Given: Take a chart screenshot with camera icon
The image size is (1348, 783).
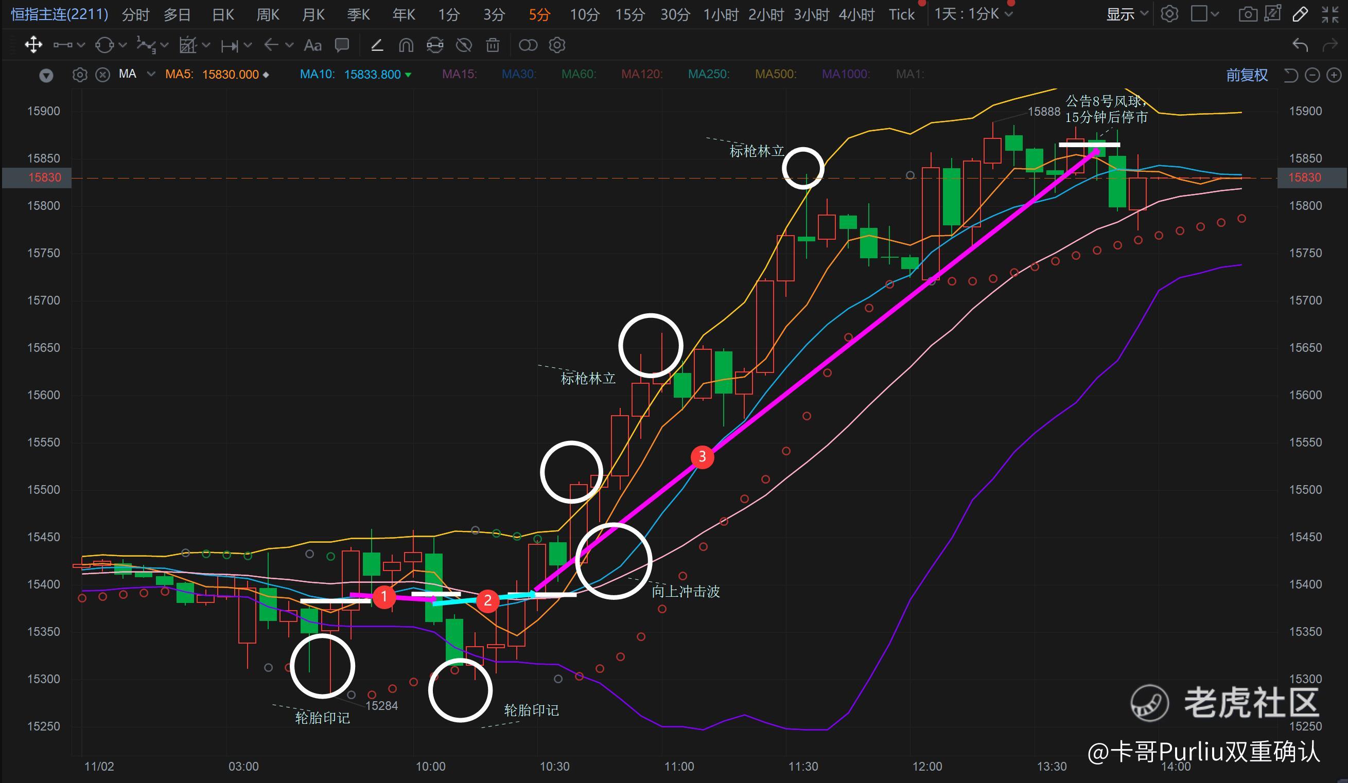Looking at the screenshot, I should tap(1248, 14).
